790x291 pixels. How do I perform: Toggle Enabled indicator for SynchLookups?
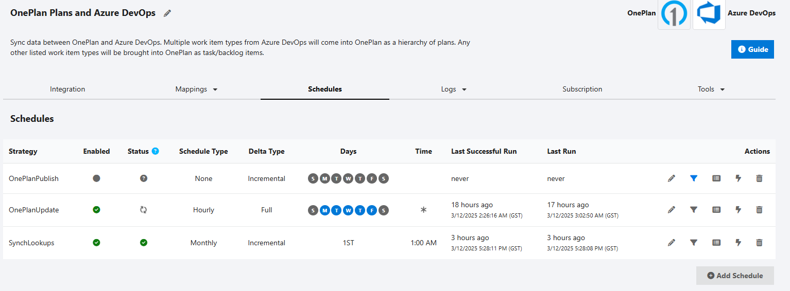[x=96, y=243]
